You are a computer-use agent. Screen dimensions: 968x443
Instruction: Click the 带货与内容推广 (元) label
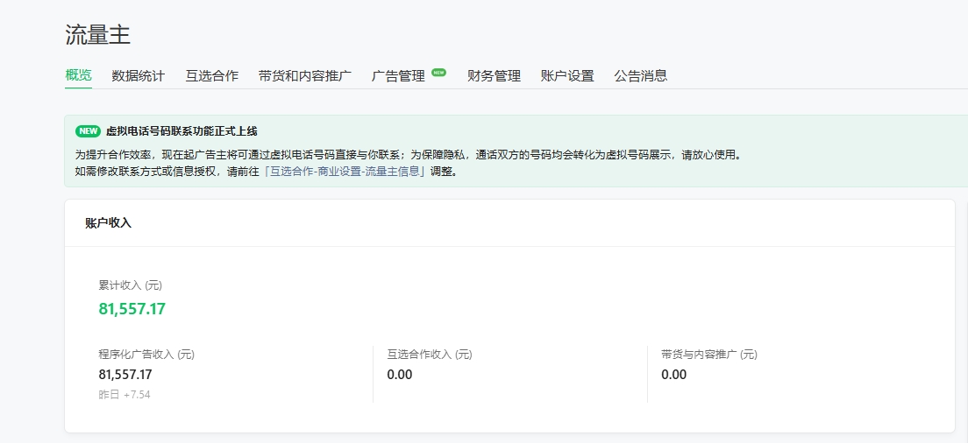pyautogui.click(x=709, y=355)
